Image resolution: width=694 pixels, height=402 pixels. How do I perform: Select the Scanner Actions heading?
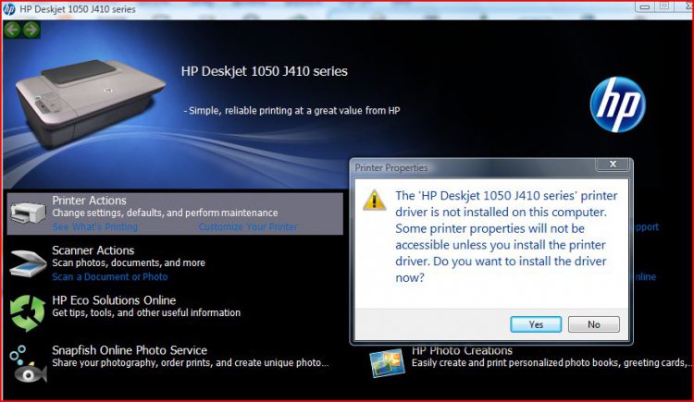point(93,250)
